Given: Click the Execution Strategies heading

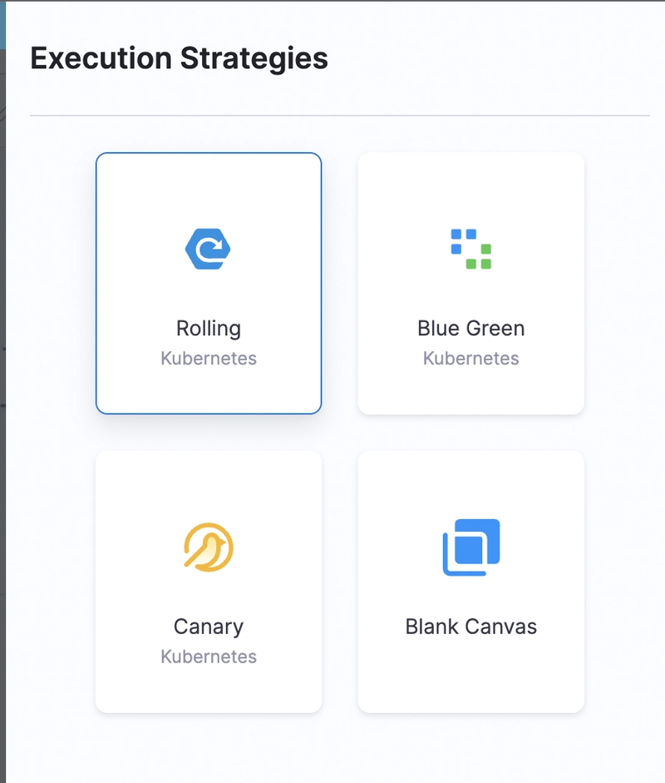Looking at the screenshot, I should point(179,58).
